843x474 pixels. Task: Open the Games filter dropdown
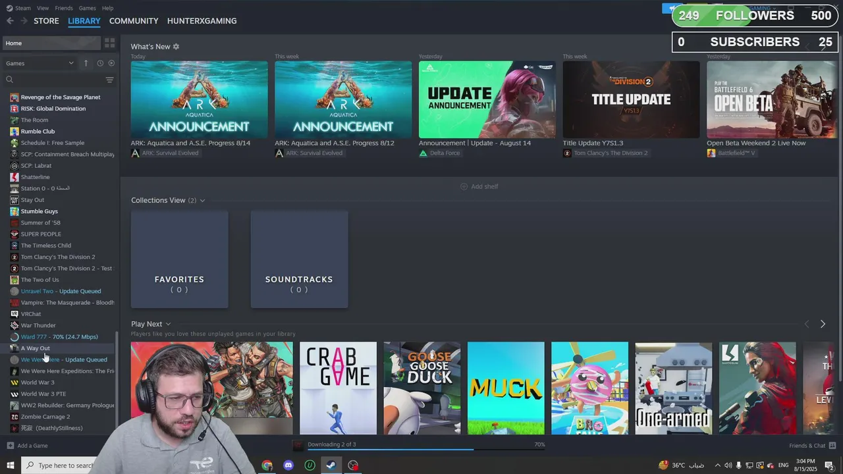(x=40, y=63)
